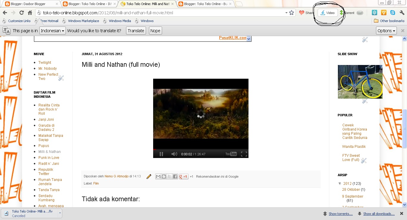
Task: Open the Garuda di Dadaku 2 link
Action: click(46, 128)
